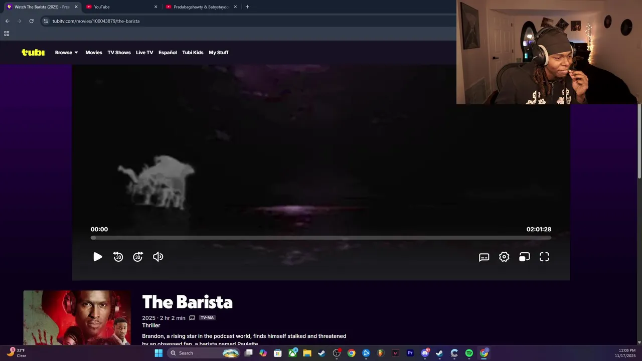Go back in browser history
642x361 pixels.
click(x=7, y=21)
